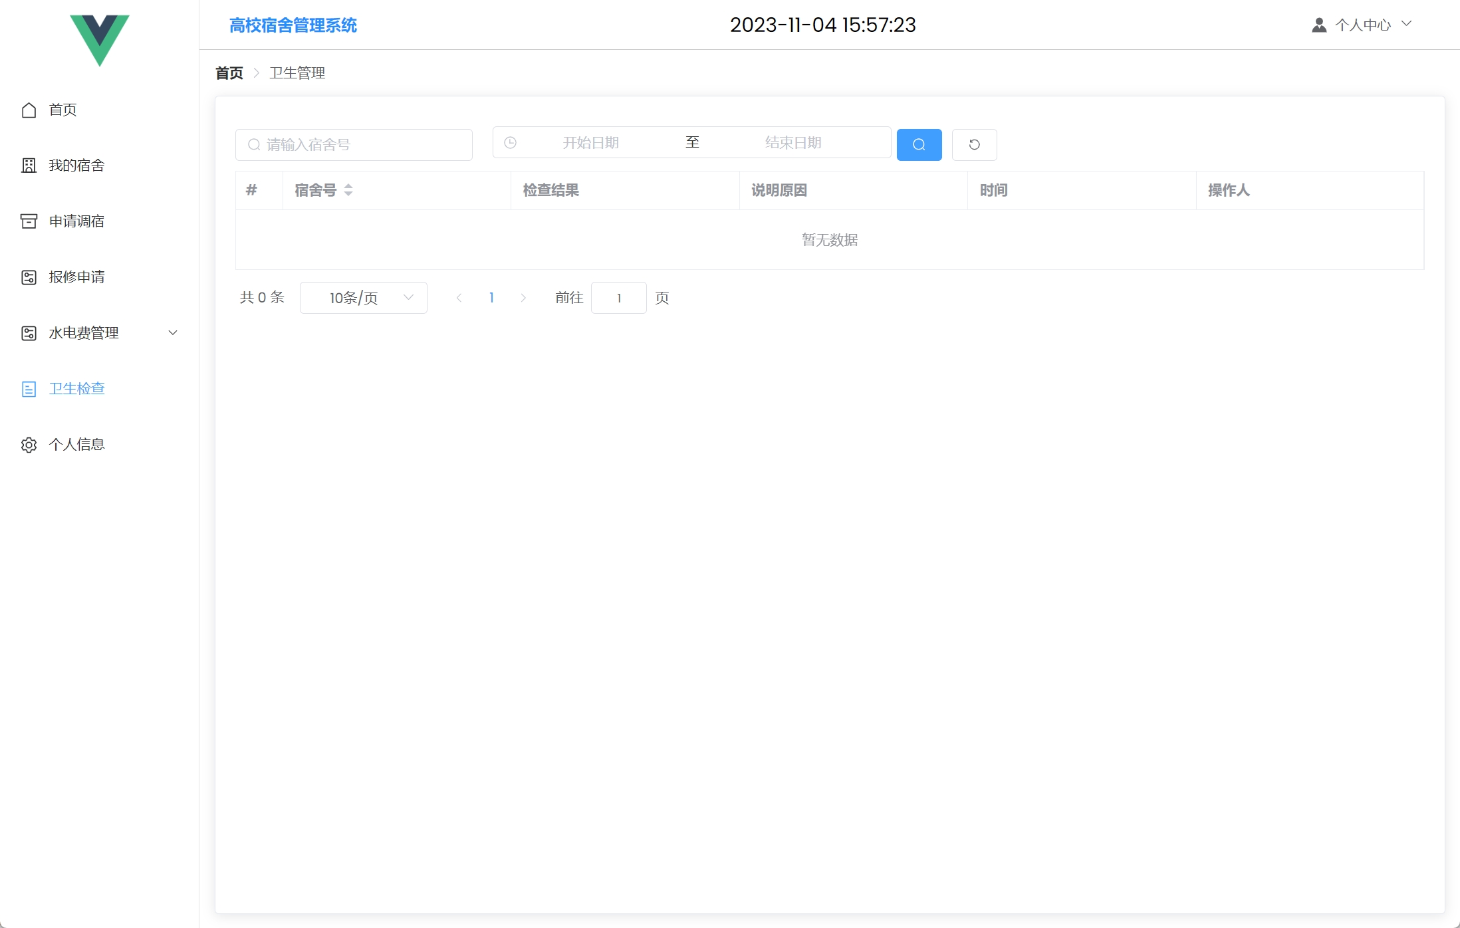The height and width of the screenshot is (928, 1460).
Task: Click the Vue logo in sidebar
Action: [100, 39]
